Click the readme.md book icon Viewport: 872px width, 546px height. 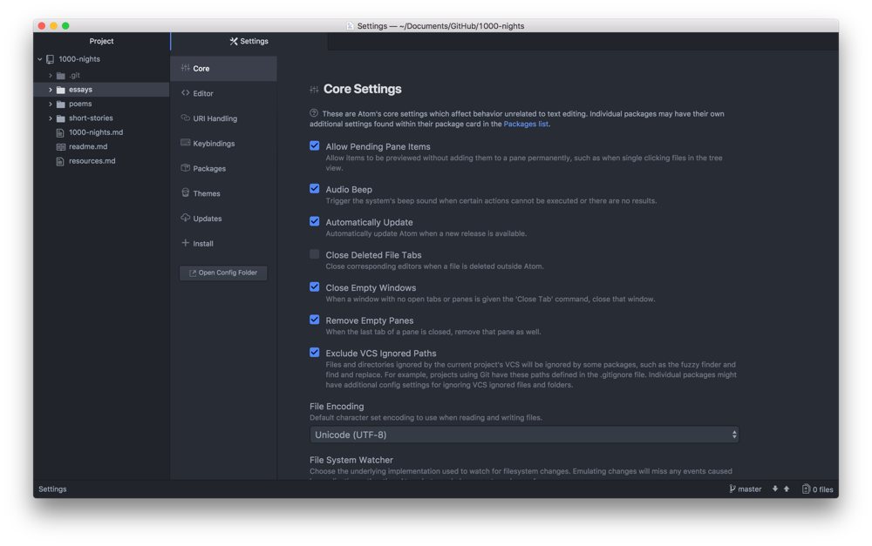[61, 147]
